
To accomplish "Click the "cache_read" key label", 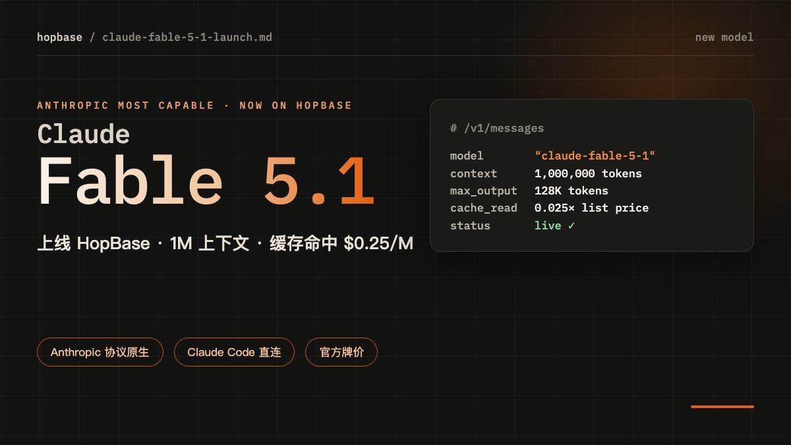I will click(484, 208).
